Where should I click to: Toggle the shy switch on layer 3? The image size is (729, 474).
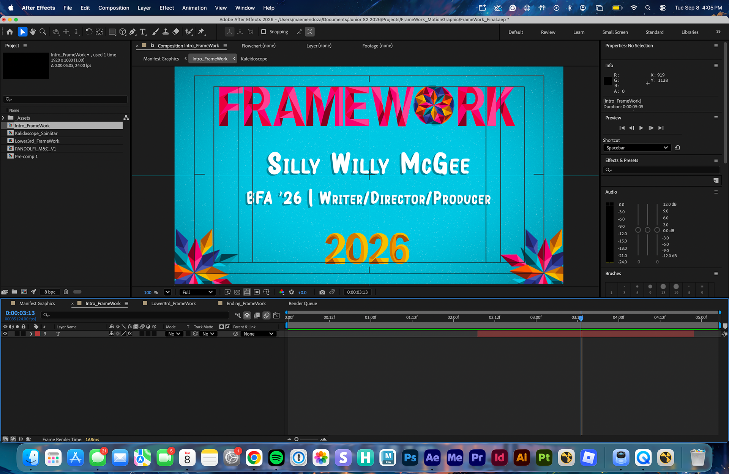(x=112, y=334)
